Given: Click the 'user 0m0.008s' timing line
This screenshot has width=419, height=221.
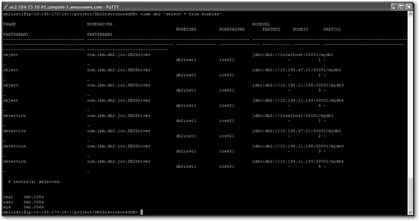Looking at the screenshot, I should click(x=23, y=202).
